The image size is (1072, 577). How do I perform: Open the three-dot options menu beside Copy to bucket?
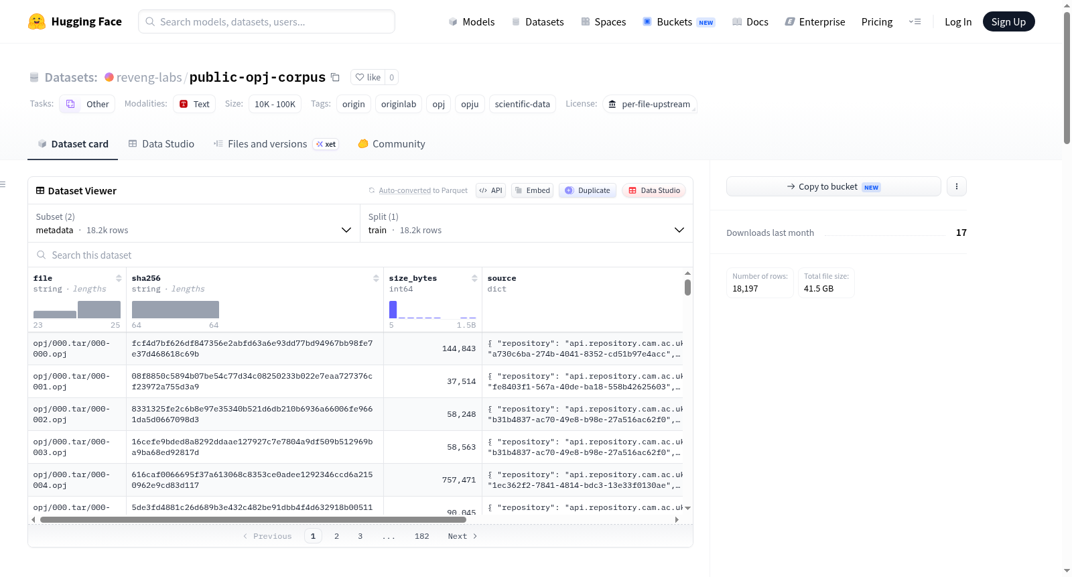click(x=957, y=186)
